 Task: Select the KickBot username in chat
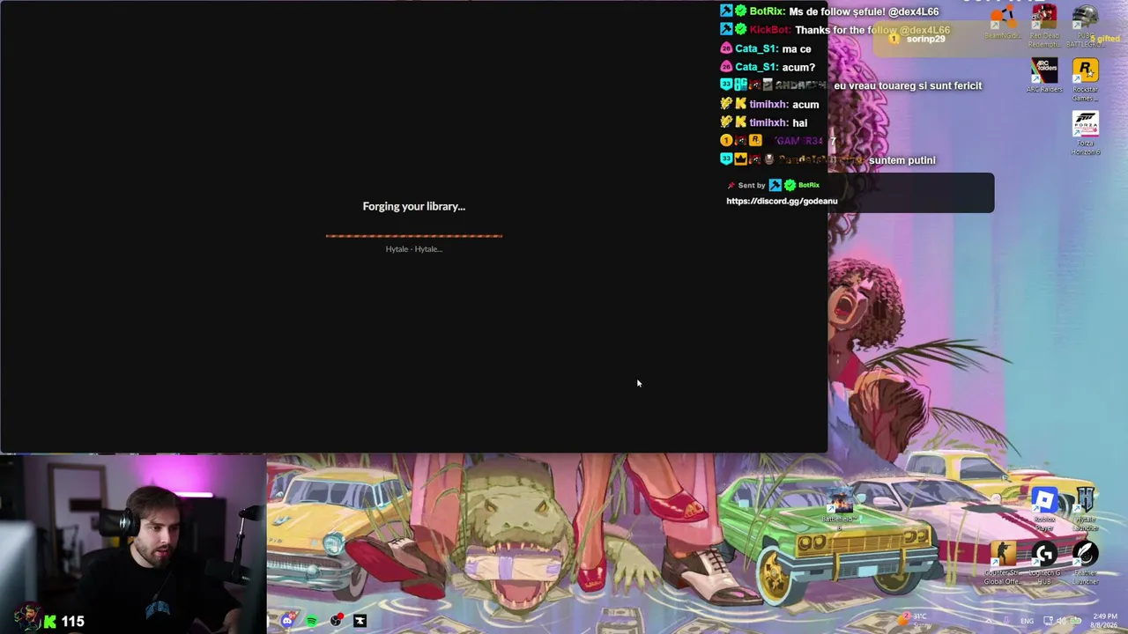(770, 30)
